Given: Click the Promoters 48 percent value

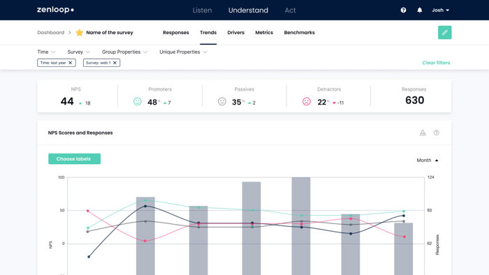Looking at the screenshot, I should [152, 102].
